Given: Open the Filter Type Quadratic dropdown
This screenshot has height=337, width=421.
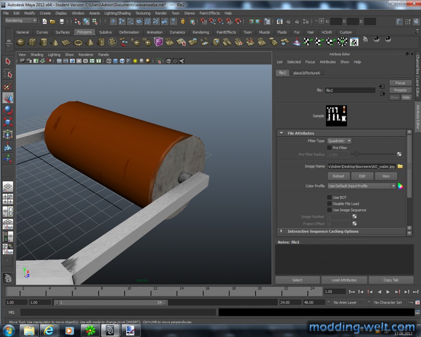Looking at the screenshot, I should pos(339,141).
